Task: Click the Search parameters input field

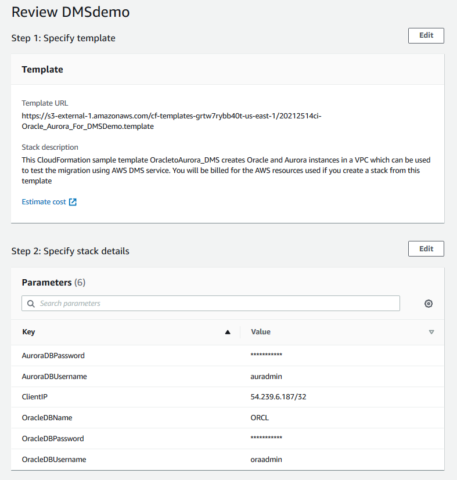Action: point(174,303)
